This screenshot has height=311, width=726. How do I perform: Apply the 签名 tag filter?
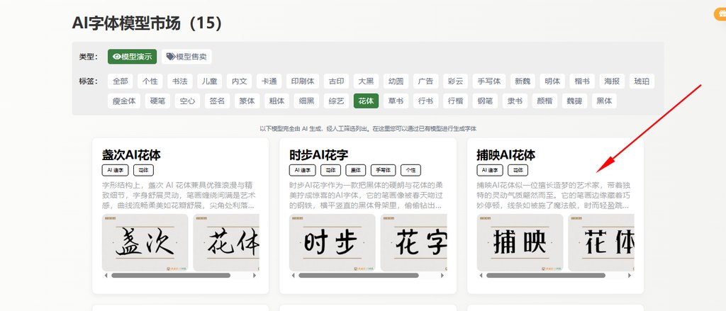coord(217,101)
